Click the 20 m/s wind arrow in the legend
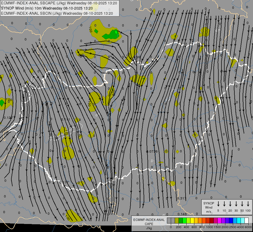This screenshot has height=232, width=253. [230, 204]
